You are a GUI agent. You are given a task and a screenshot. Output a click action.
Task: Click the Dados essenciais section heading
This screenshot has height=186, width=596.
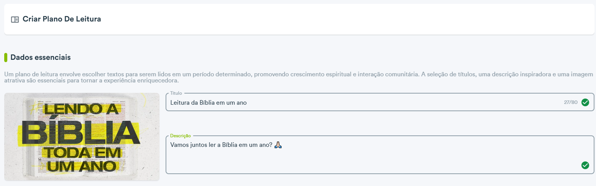pyautogui.click(x=41, y=58)
